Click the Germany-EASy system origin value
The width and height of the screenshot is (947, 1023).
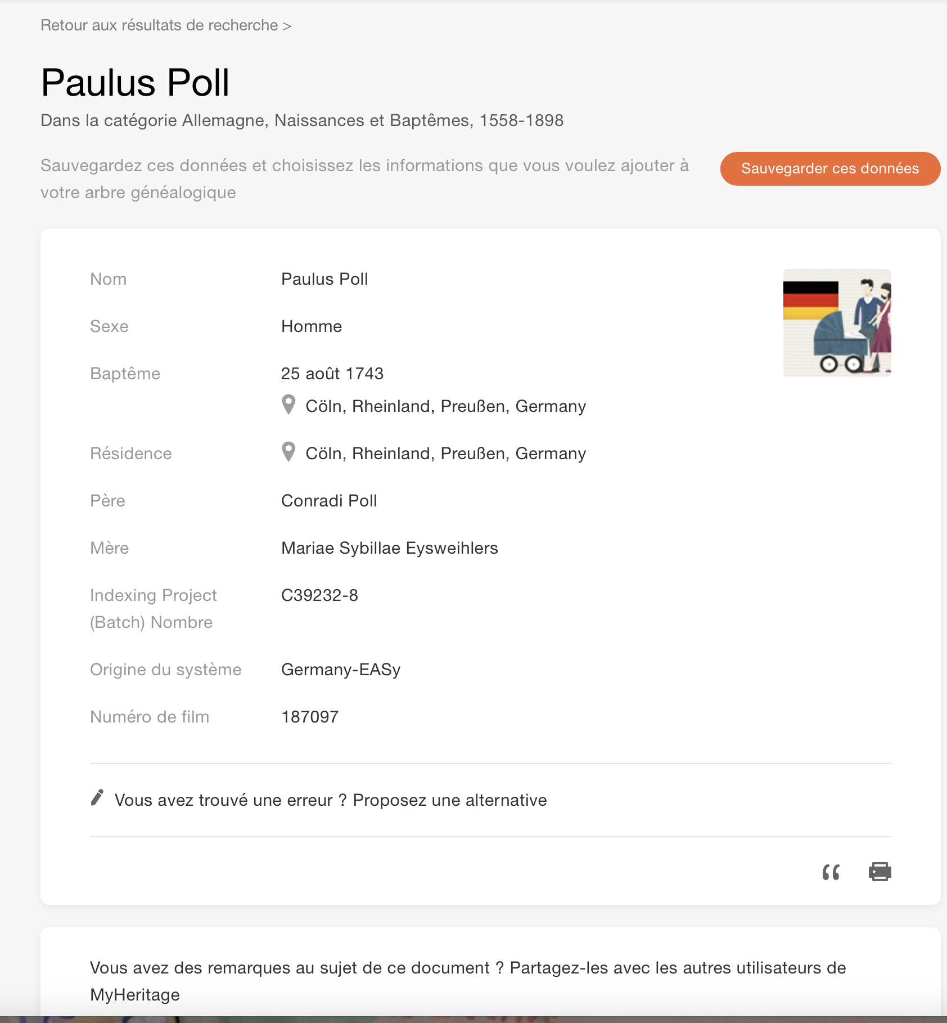(341, 670)
